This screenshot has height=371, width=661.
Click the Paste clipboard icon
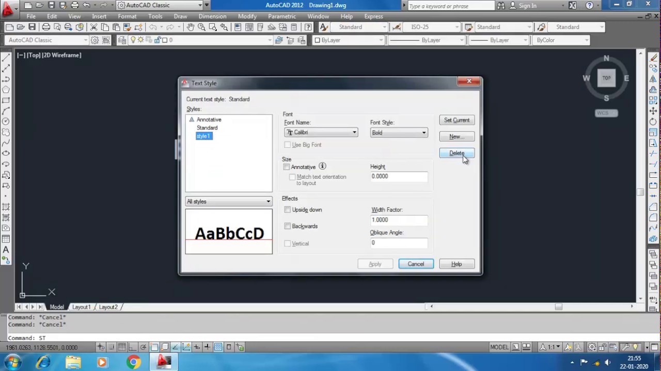(116, 27)
